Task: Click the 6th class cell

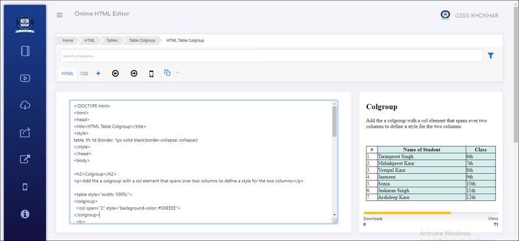Action: tap(481, 156)
